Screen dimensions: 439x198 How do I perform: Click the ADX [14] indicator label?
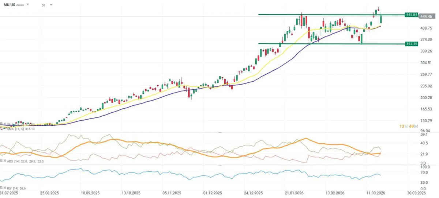pyautogui.click(x=16, y=161)
